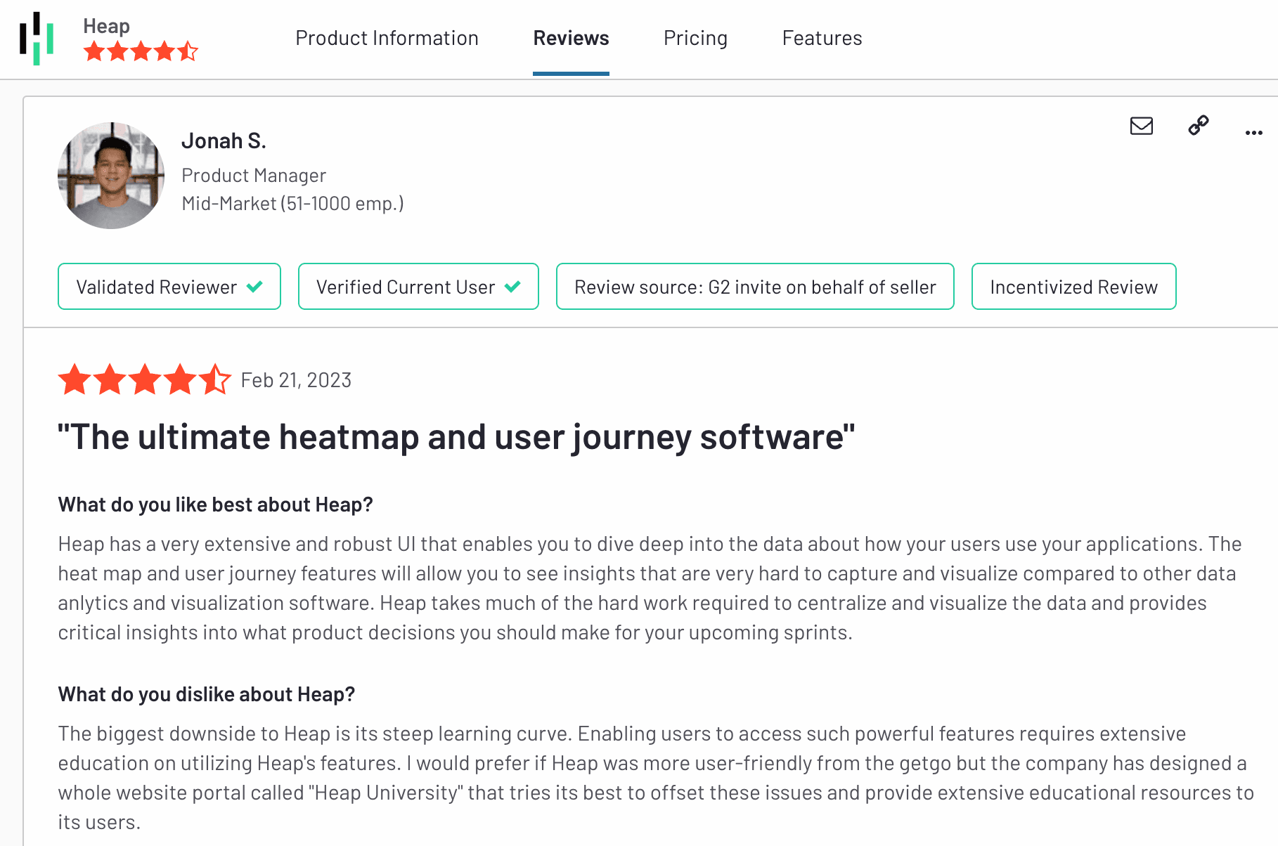The width and height of the screenshot is (1278, 846).
Task: Copy review link using the chain icon
Action: click(x=1197, y=126)
